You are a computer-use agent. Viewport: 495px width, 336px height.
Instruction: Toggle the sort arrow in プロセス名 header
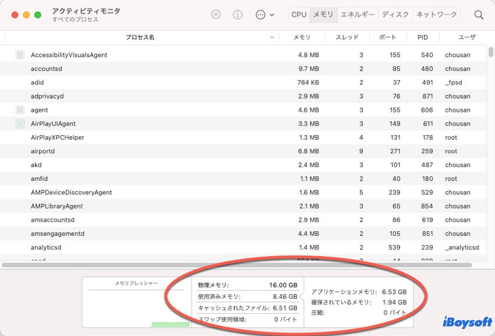(x=272, y=38)
